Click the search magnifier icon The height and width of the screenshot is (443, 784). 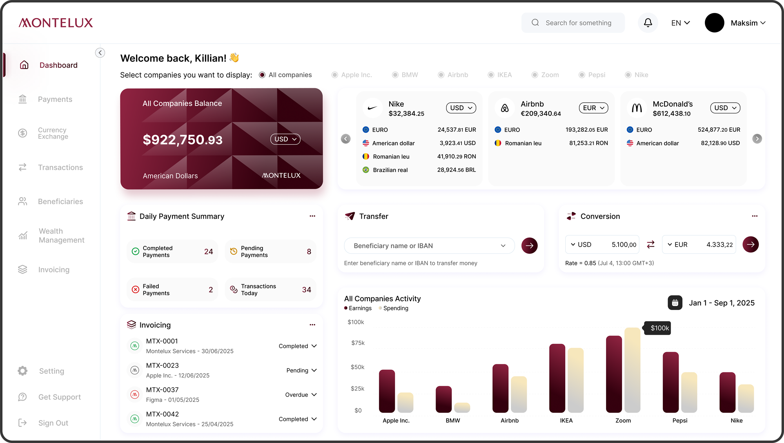coord(535,23)
